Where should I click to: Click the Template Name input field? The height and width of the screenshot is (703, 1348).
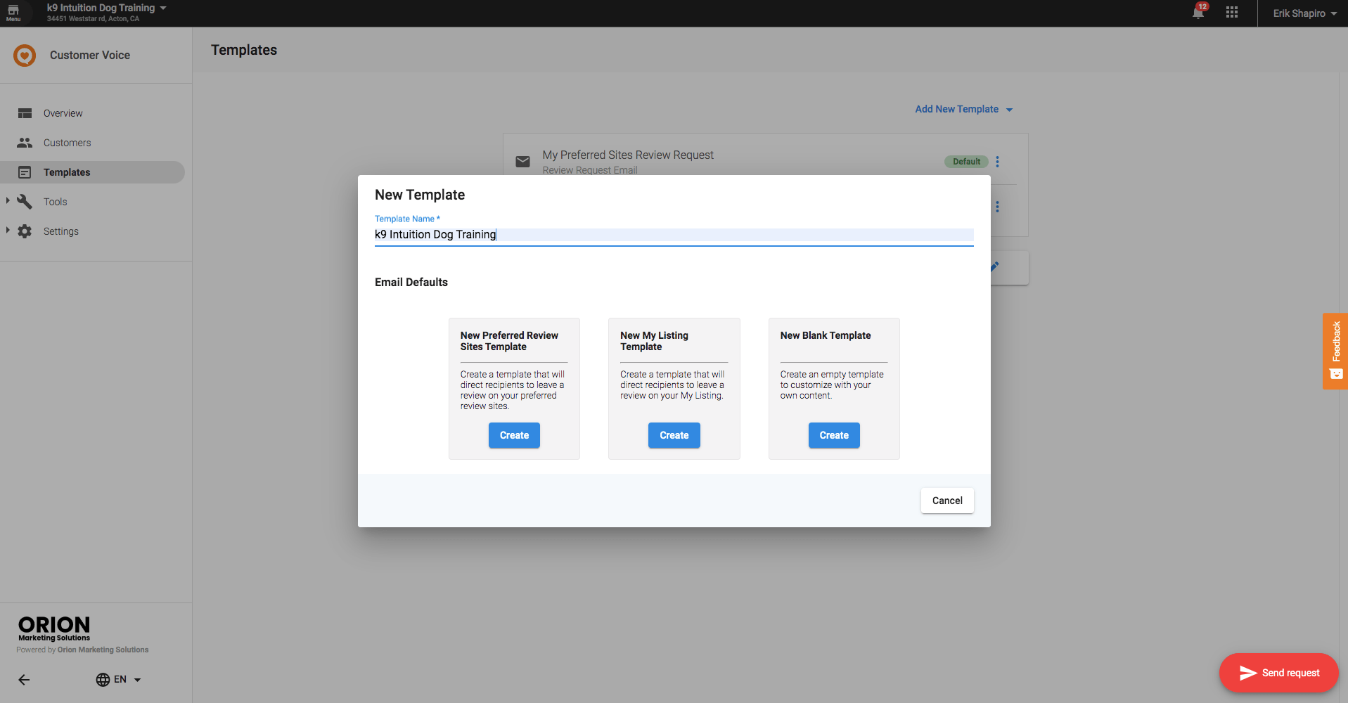[x=674, y=235]
